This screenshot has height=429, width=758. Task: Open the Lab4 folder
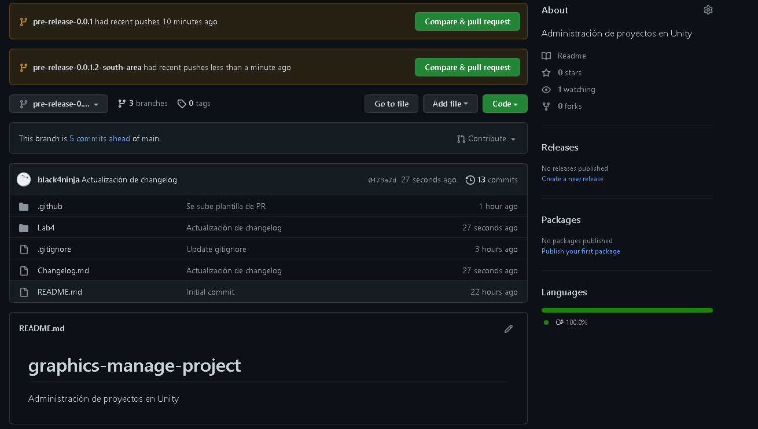click(46, 228)
